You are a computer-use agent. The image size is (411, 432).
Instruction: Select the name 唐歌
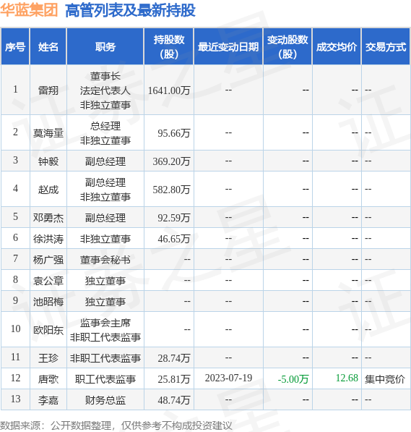[x=48, y=379]
